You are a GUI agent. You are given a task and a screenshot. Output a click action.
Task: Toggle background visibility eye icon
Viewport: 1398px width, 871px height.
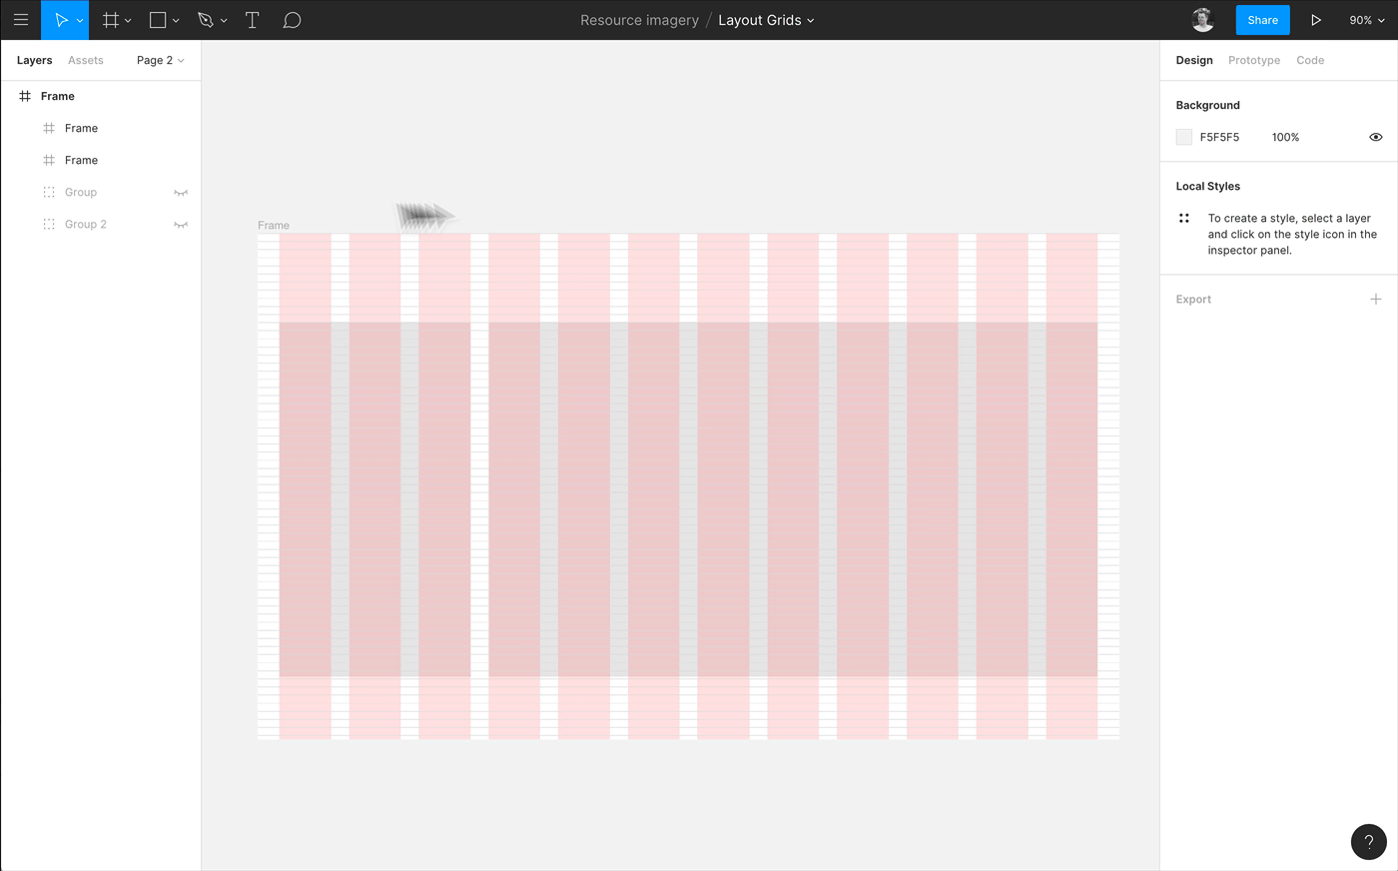[1375, 137]
